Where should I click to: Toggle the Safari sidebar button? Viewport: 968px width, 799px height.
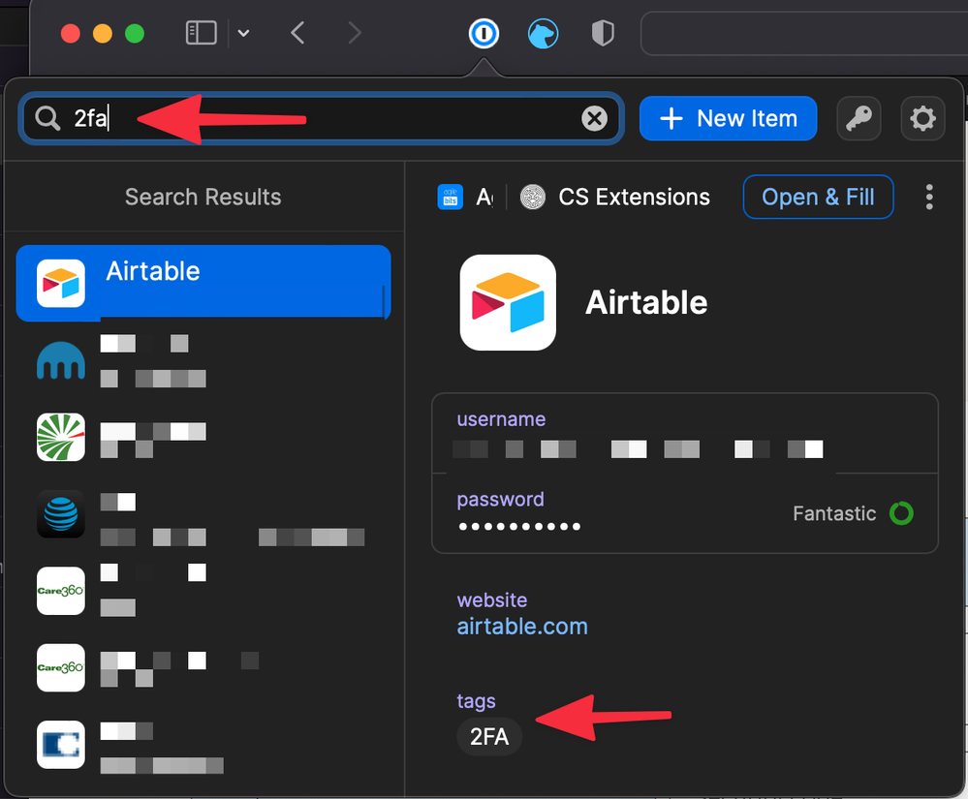tap(201, 34)
